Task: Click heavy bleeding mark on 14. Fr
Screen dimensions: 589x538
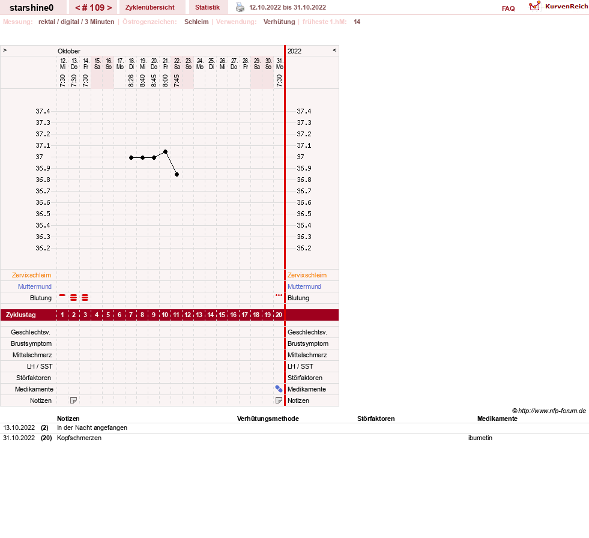Action: (85, 298)
